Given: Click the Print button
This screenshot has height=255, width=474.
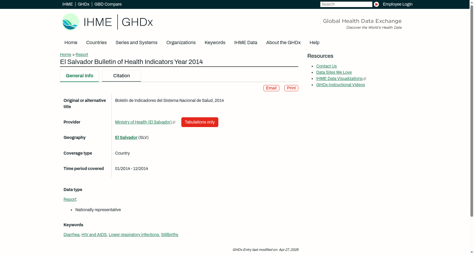Looking at the screenshot, I should pyautogui.click(x=291, y=88).
